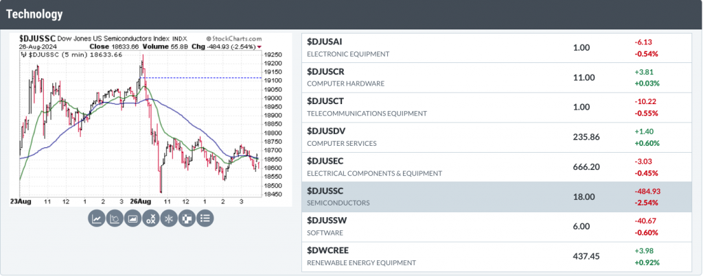The width and height of the screenshot is (703, 276).
Task: Select the $DJUSAI Electronic Equipment row
Action: 497,48
